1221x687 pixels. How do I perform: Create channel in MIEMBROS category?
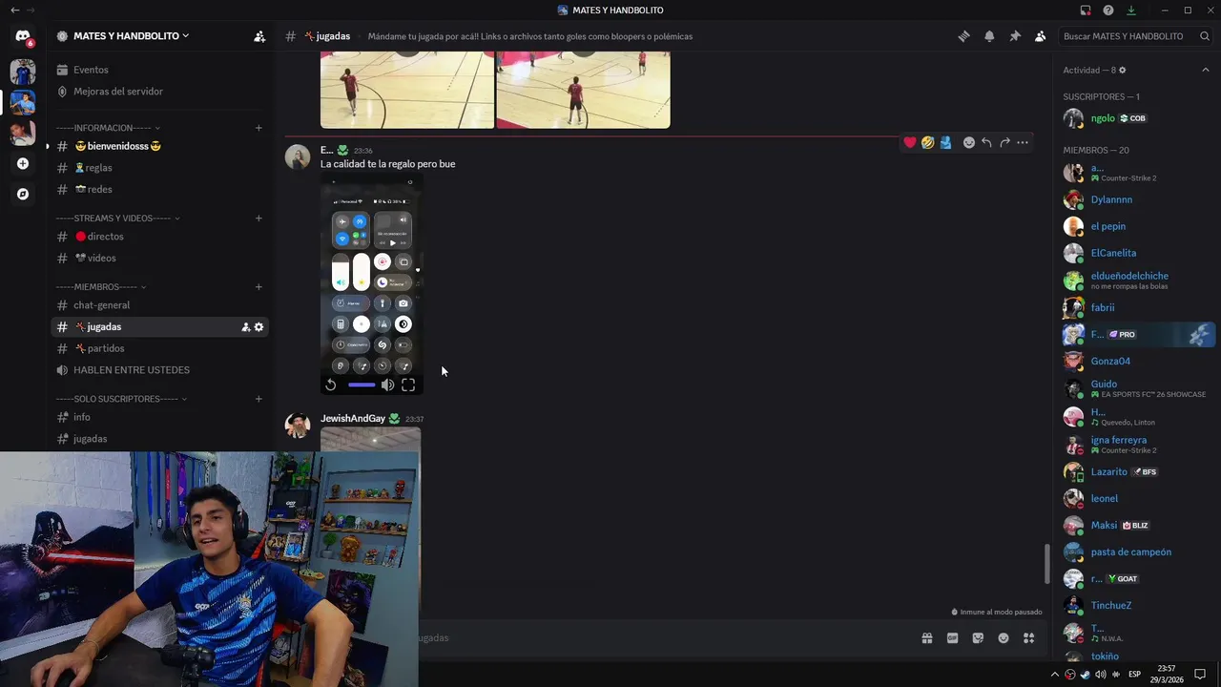[x=259, y=287]
